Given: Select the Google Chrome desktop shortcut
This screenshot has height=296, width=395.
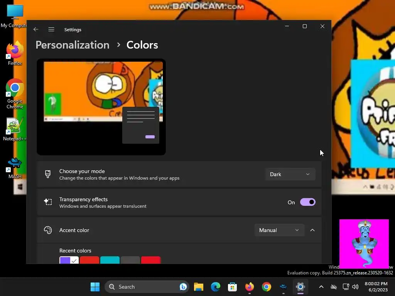Looking at the screenshot, I should point(15,94).
